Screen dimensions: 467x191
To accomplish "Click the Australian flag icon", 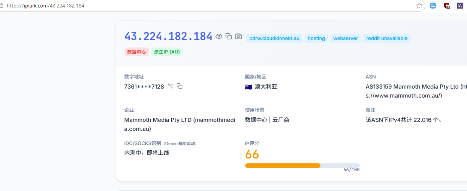I will [x=248, y=87].
